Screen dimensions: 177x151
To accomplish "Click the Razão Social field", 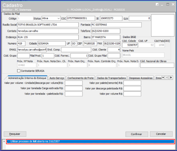I will (48, 25).
